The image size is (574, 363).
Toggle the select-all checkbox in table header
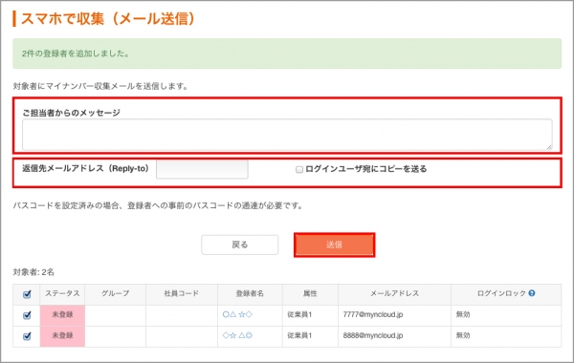pos(27,294)
